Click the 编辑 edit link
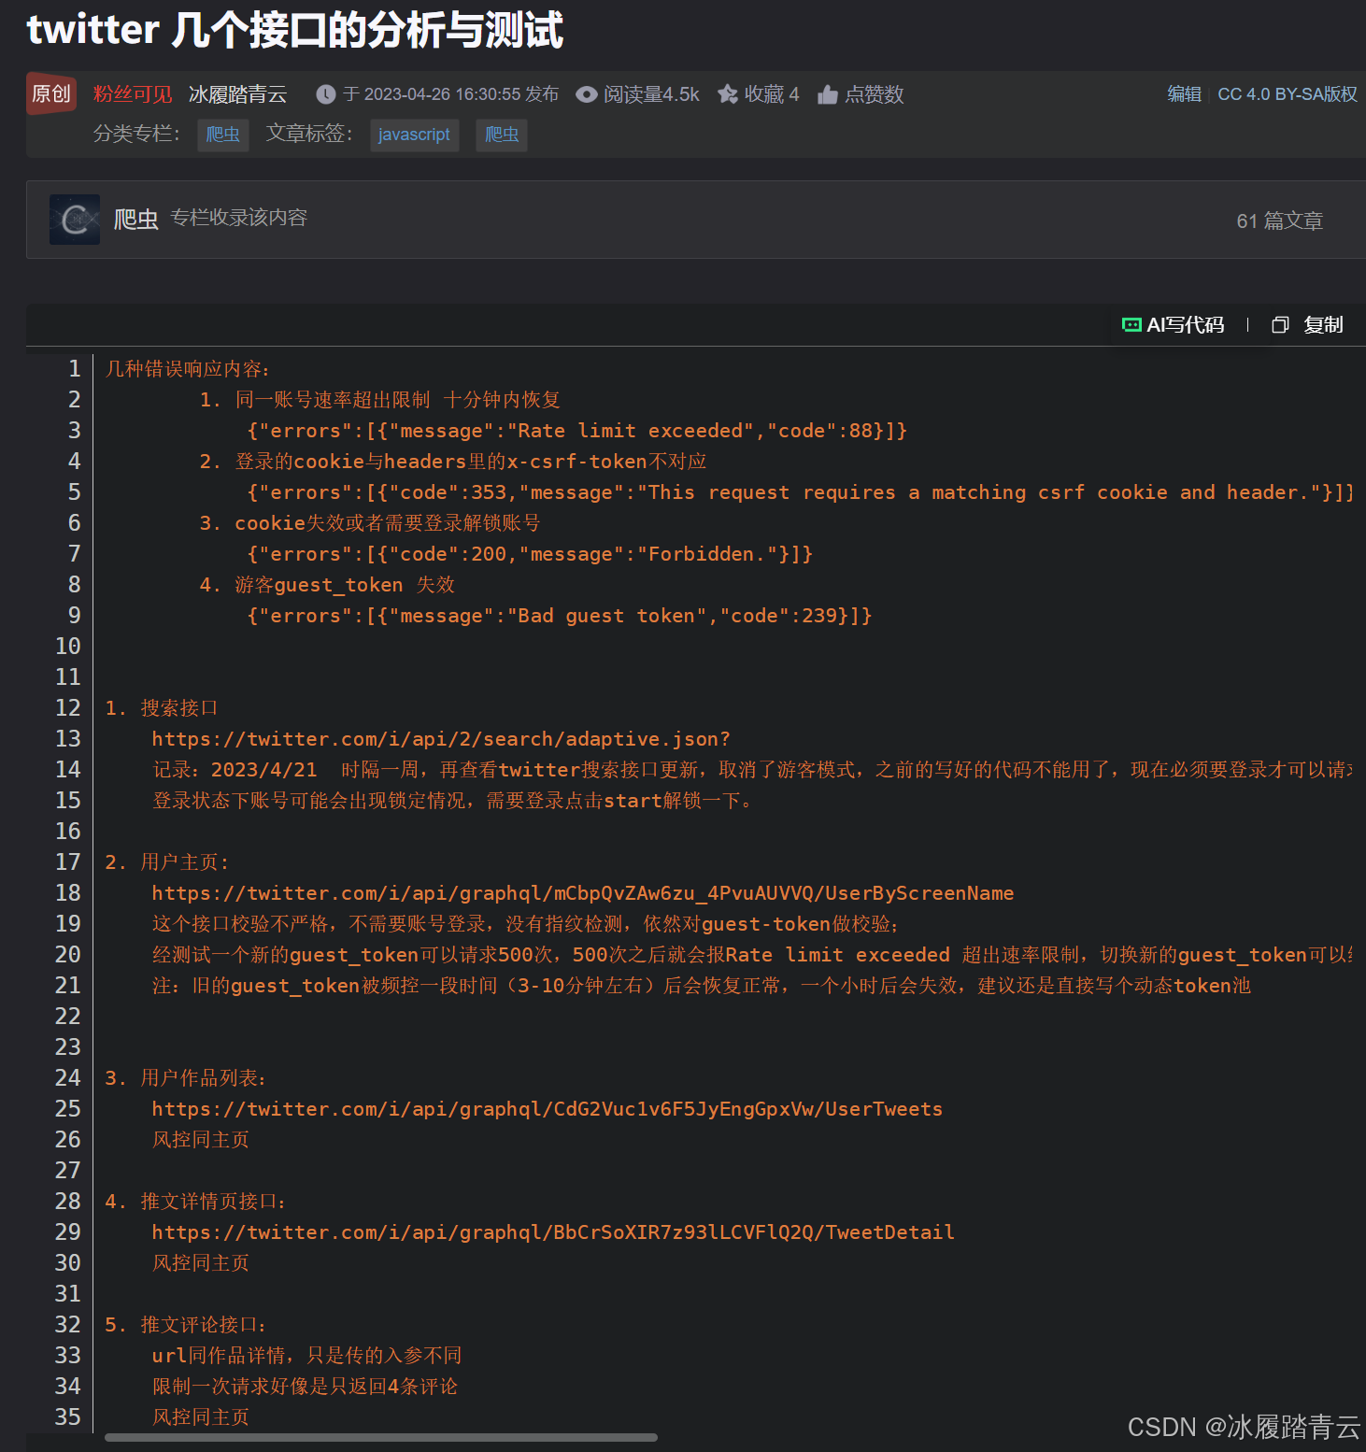Image resolution: width=1366 pixels, height=1452 pixels. [1184, 94]
